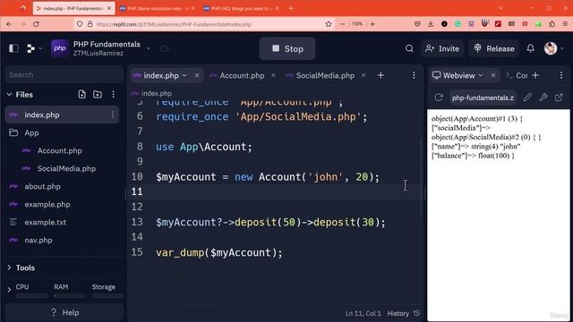Click the Help button
This screenshot has width=573, height=322.
[x=64, y=312]
